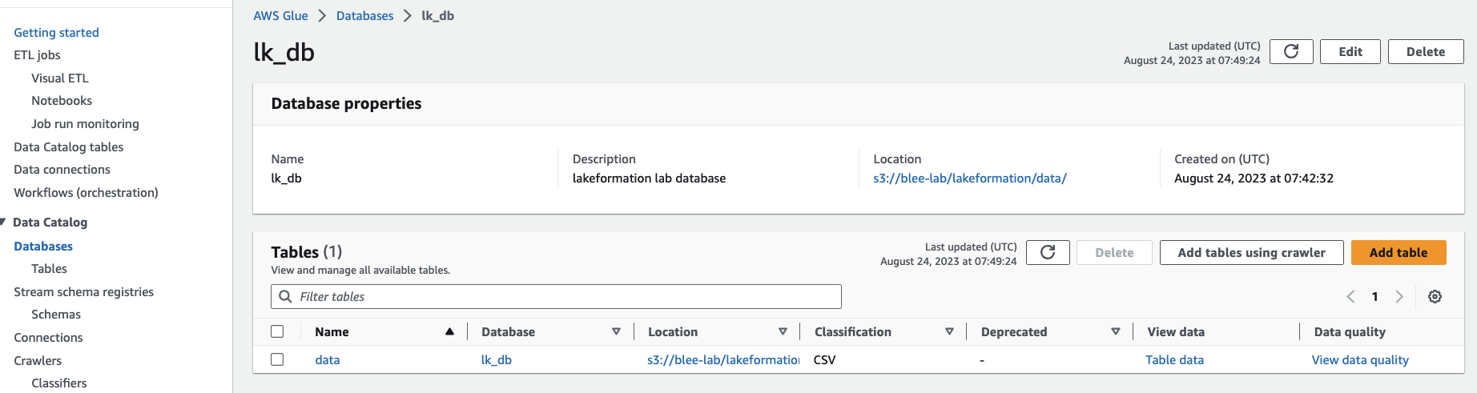This screenshot has width=1477, height=393.
Task: Open table preferences gear icon
Action: (1435, 297)
